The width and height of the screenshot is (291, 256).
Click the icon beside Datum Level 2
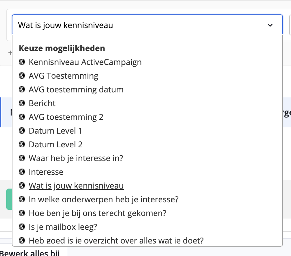coord(22,144)
